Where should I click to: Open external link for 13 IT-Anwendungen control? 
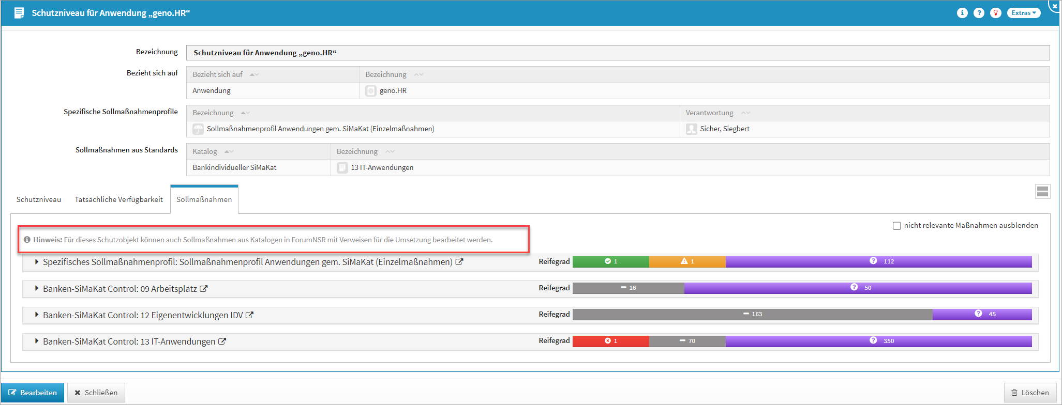pyautogui.click(x=222, y=341)
